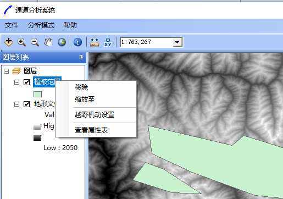Select the Zoom In magnifier tool

pyautogui.click(x=21, y=42)
